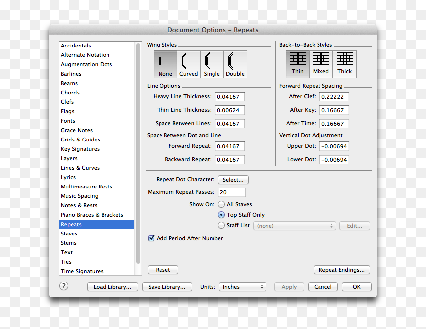Click the Reset button

163,270
